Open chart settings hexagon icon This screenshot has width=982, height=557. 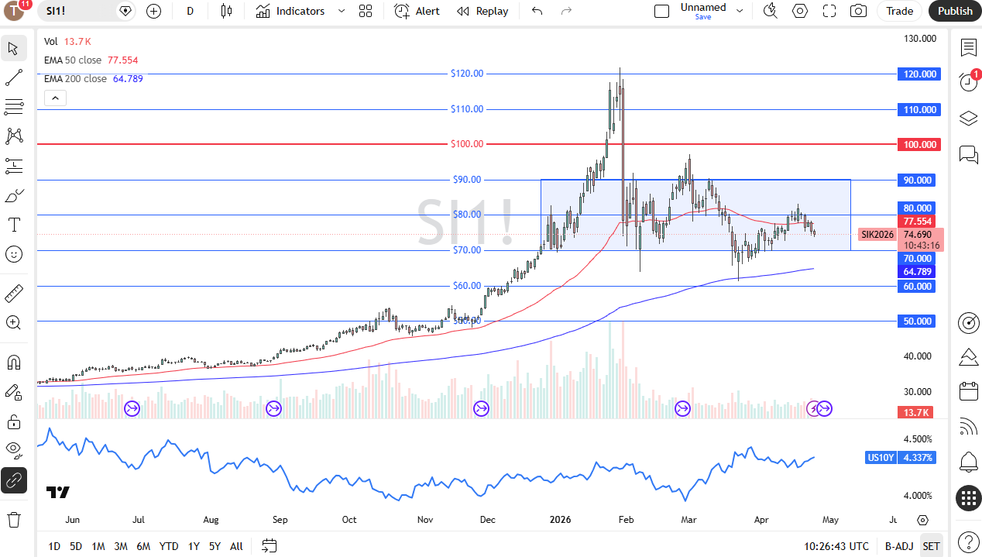(800, 11)
